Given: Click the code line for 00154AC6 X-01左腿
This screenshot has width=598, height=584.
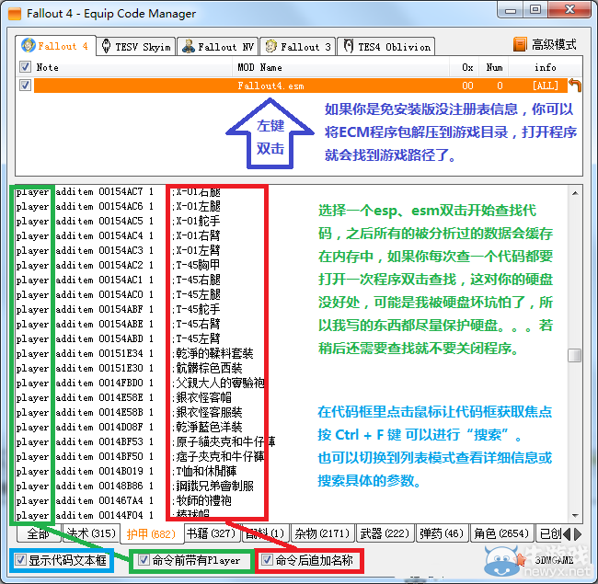Looking at the screenshot, I should [x=119, y=206].
